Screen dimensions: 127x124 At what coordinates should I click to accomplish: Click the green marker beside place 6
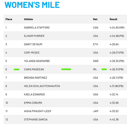[17, 69]
